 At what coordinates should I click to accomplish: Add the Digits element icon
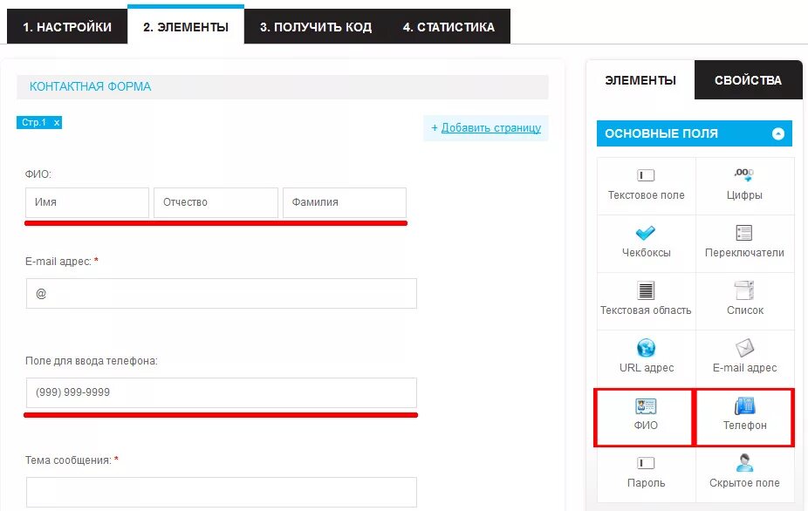744,174
